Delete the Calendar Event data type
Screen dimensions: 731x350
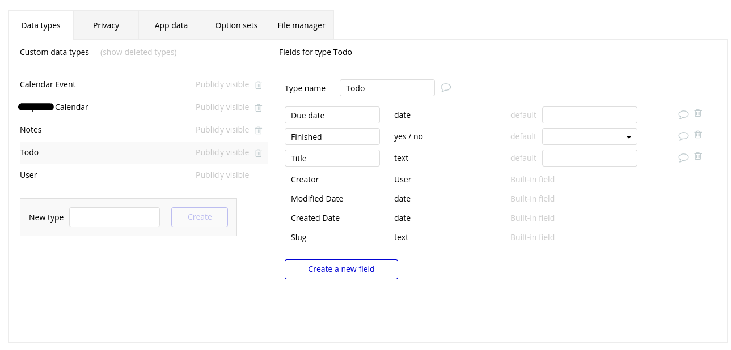point(259,85)
